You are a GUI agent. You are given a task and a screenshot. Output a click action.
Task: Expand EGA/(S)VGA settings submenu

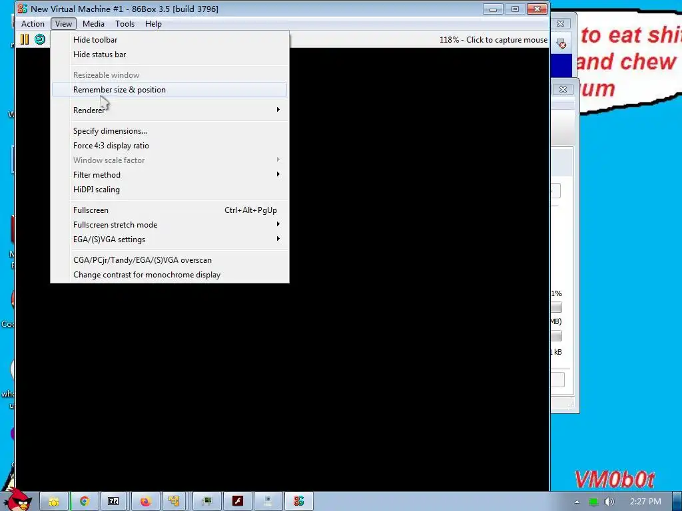170,240
